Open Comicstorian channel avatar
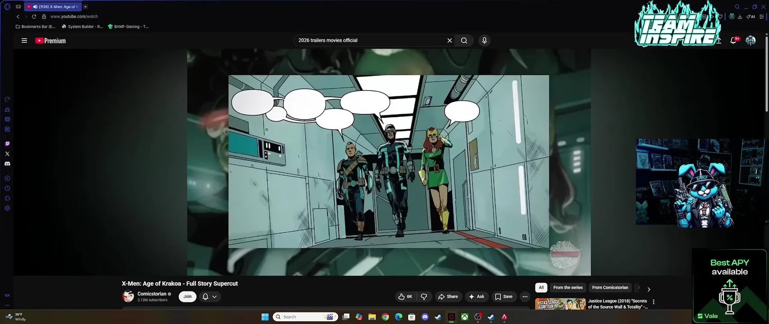 pos(128,296)
